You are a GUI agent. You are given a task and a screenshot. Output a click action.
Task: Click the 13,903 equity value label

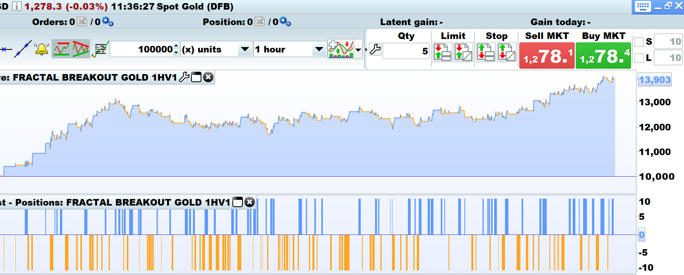(x=655, y=80)
